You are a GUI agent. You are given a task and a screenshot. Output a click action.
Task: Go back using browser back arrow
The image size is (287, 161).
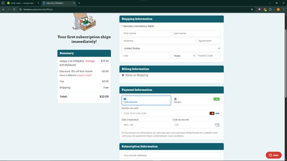click(3, 9)
